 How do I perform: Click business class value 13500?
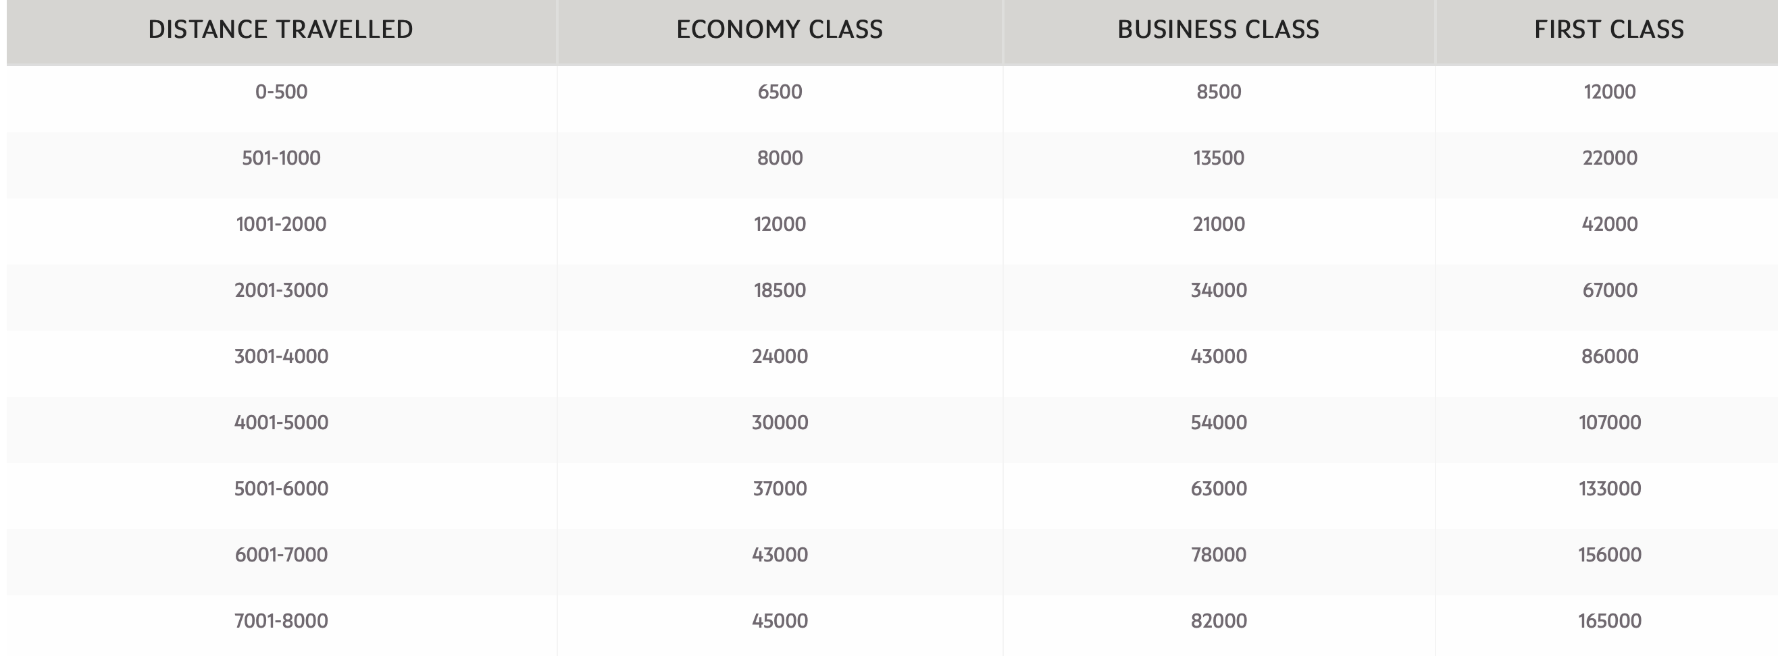[x=1218, y=158]
